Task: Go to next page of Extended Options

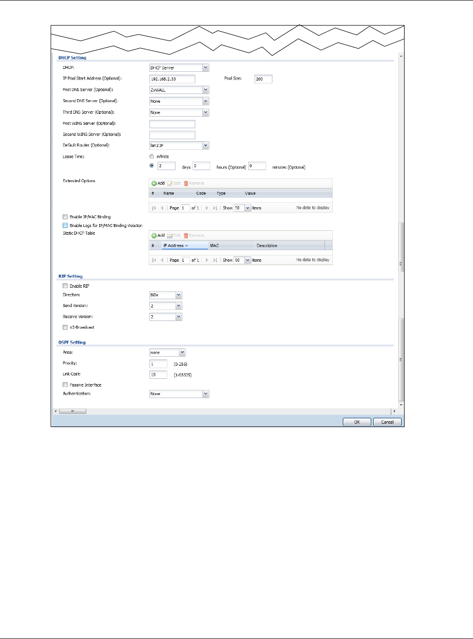Action: pos(207,208)
